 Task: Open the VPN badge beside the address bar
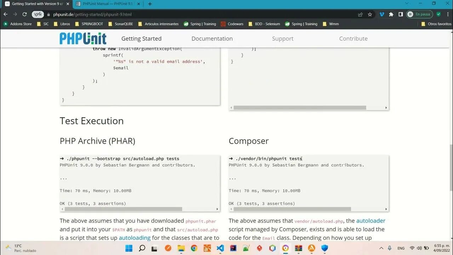click(38, 15)
